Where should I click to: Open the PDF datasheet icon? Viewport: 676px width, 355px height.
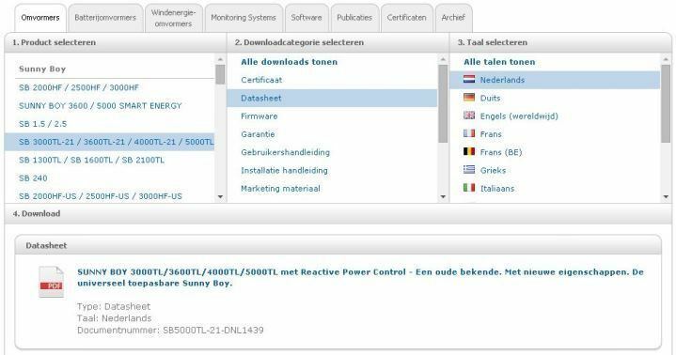pyautogui.click(x=52, y=282)
